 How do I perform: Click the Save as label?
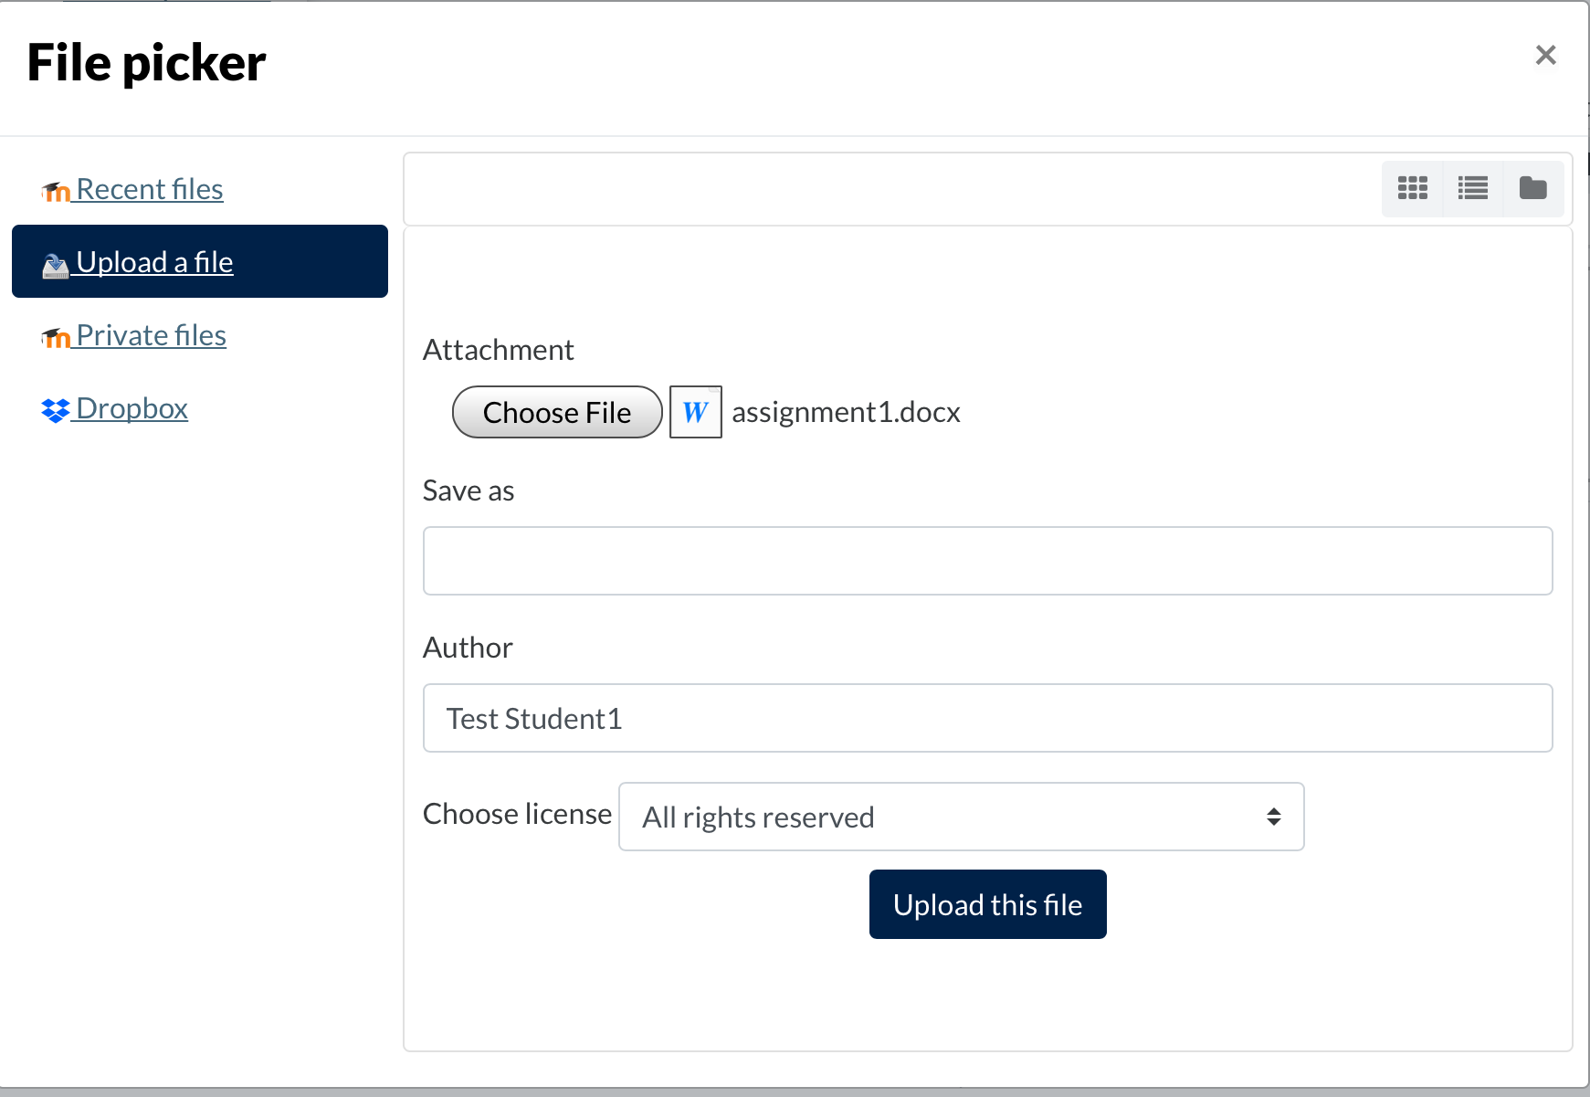[x=469, y=490]
